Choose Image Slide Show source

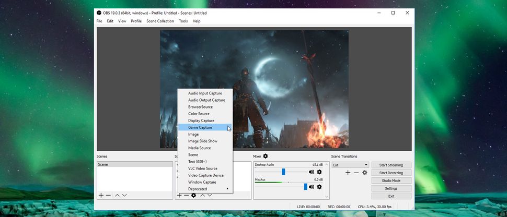pyautogui.click(x=205, y=141)
